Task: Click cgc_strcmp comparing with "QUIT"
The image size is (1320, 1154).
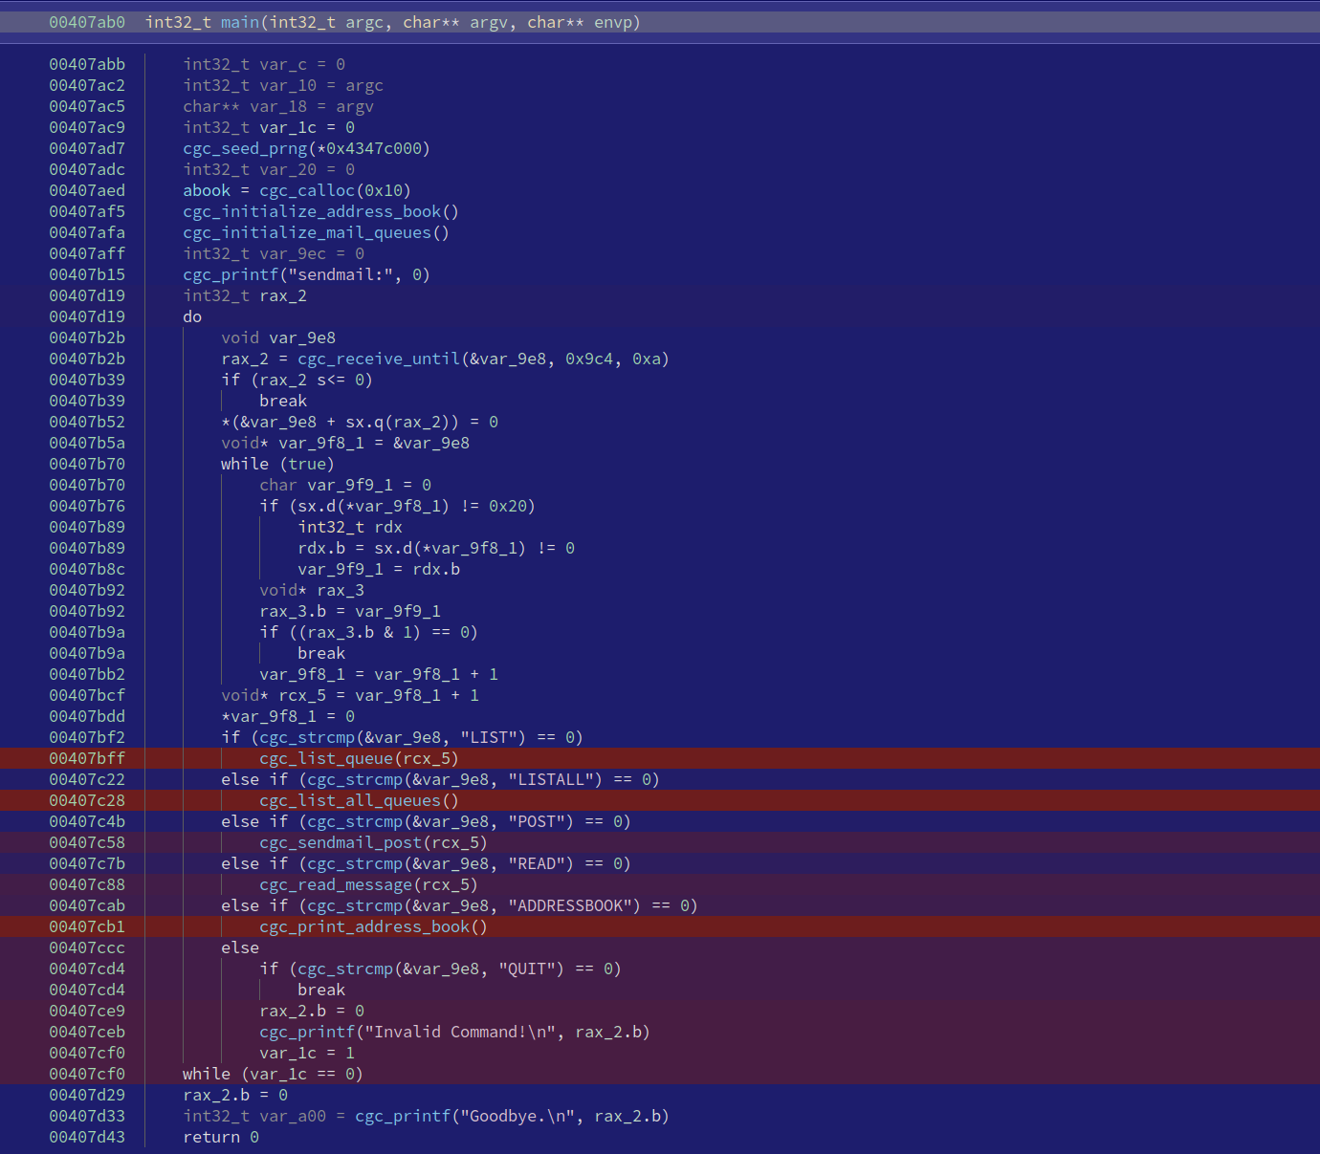Action: pyautogui.click(x=345, y=969)
